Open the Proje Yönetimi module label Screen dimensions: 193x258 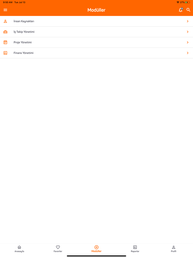click(x=23, y=43)
